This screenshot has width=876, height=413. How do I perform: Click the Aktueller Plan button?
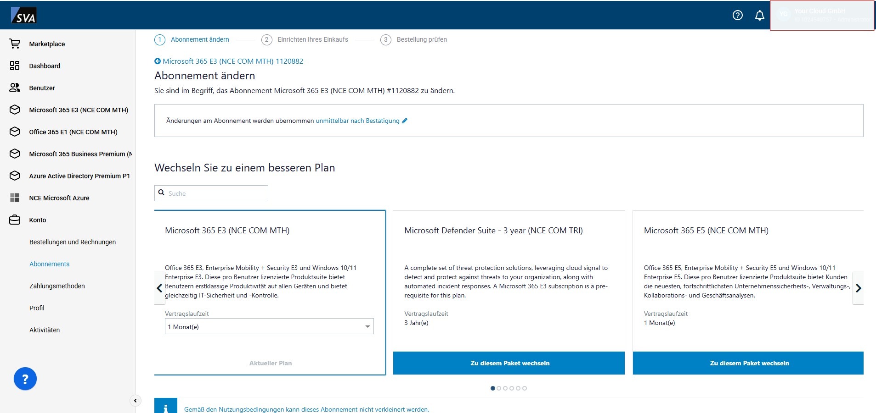pos(270,363)
